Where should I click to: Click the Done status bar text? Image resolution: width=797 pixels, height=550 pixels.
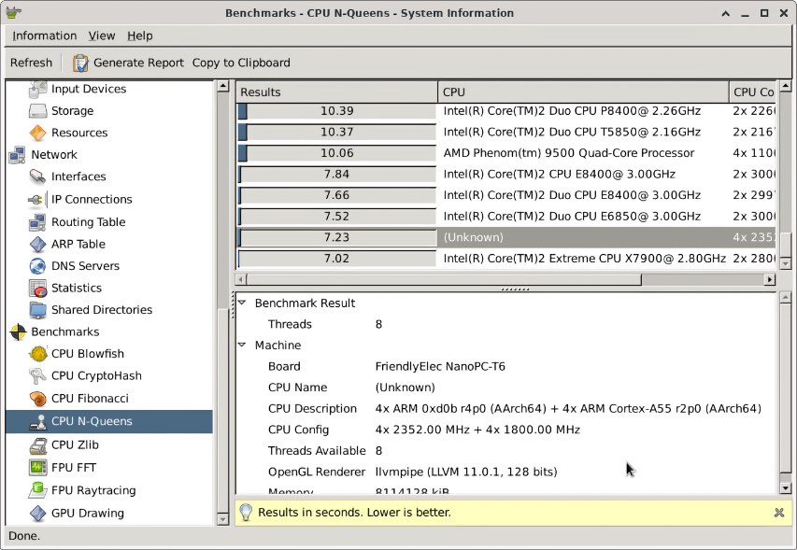(x=24, y=536)
